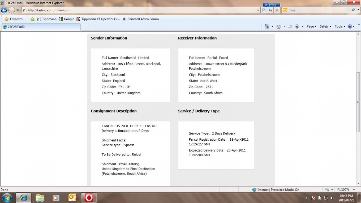Click the Read Mail envelope icon
The height and width of the screenshot is (203, 361).
point(290,27)
